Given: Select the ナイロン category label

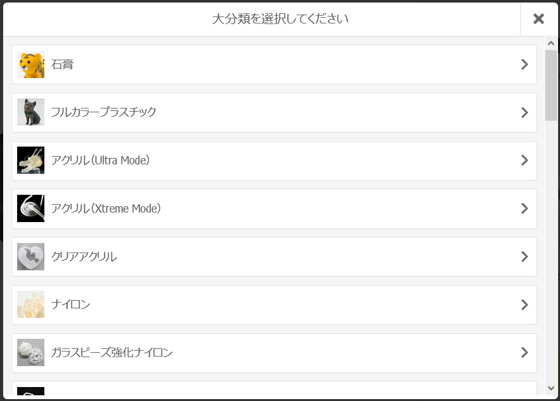Looking at the screenshot, I should (71, 305).
